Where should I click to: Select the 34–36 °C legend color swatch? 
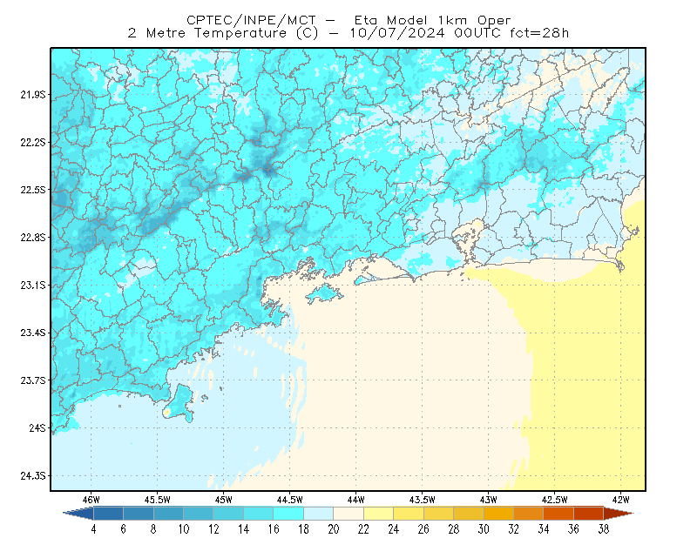pos(558,513)
